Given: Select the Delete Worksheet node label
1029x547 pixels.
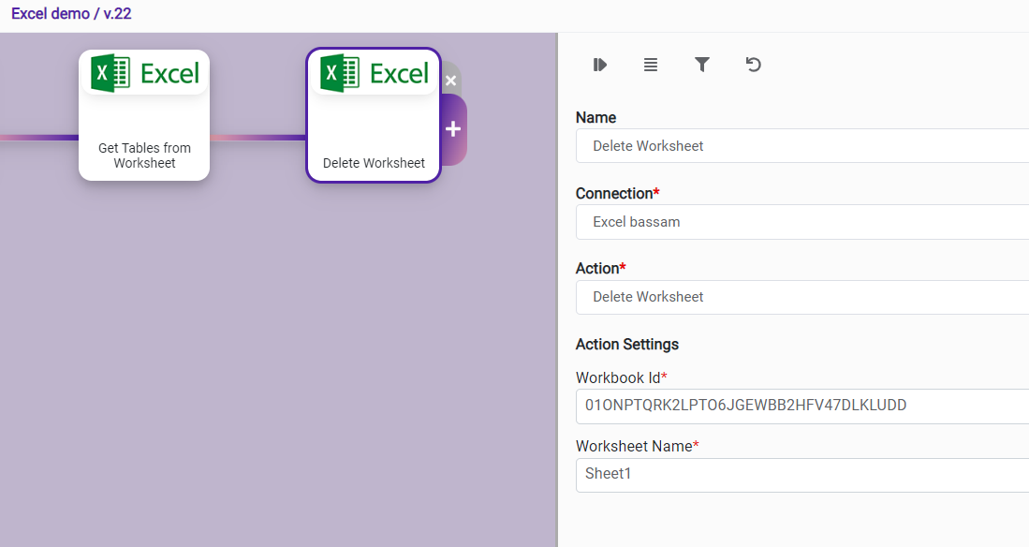Looking at the screenshot, I should [374, 163].
